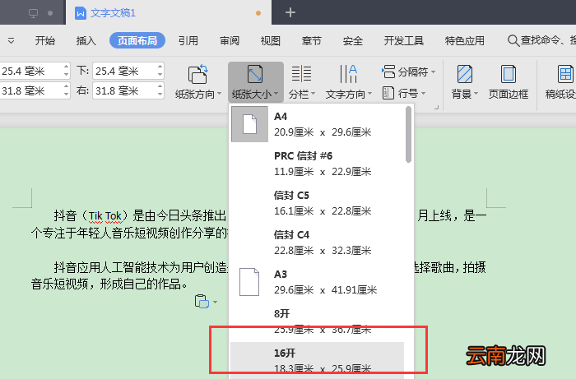
Task: Switch to the 引用 tab
Action: [x=188, y=40]
